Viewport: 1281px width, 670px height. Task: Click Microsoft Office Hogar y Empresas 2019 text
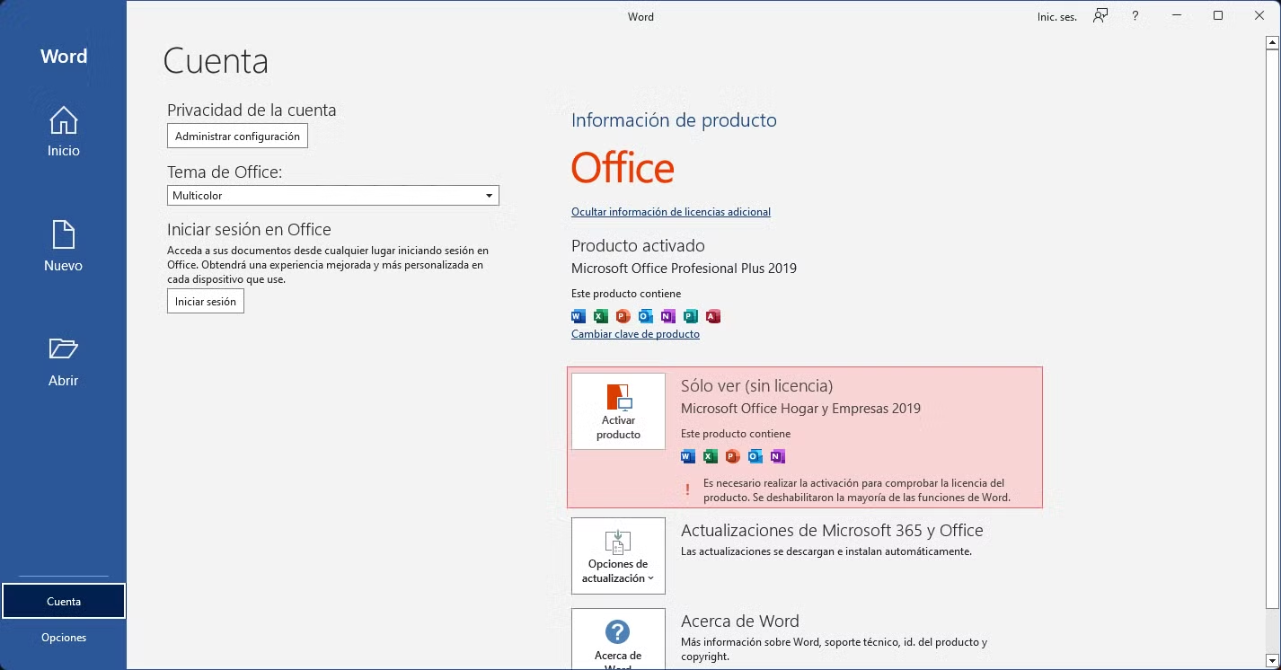click(x=800, y=409)
